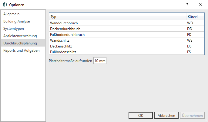Click the Kürzel column header
The height and width of the screenshot is (122, 208).
pyautogui.click(x=195, y=17)
